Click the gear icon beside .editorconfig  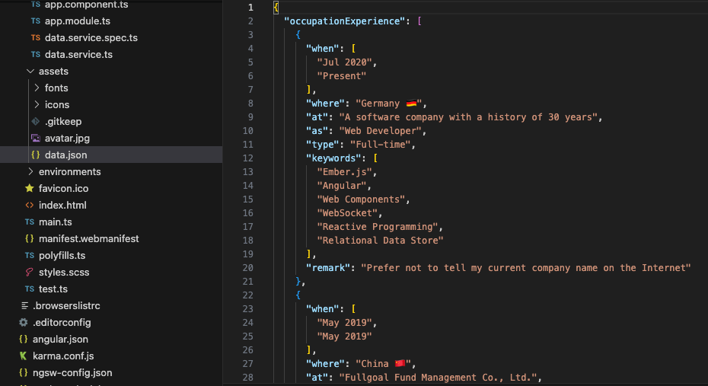[24, 323]
